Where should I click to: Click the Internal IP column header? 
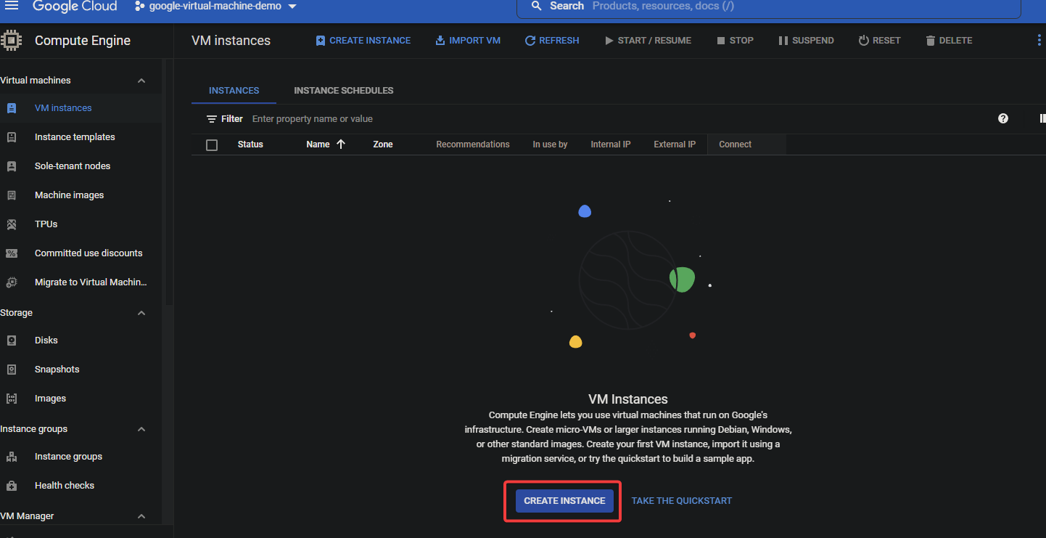[x=611, y=144]
